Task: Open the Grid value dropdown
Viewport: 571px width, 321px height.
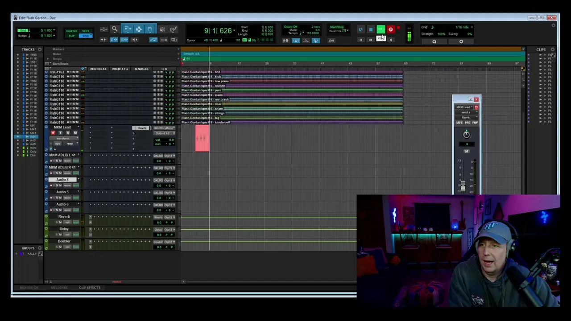Action: (x=54, y=30)
